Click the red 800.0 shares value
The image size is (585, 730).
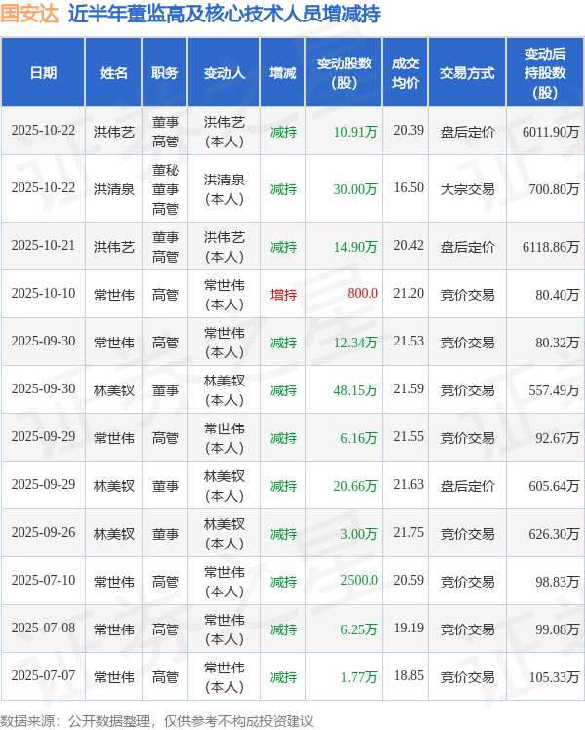(363, 294)
